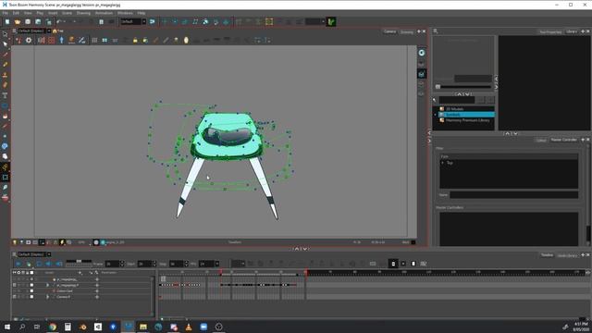Open the File menu
This screenshot has height=333, width=592.
tap(6, 13)
